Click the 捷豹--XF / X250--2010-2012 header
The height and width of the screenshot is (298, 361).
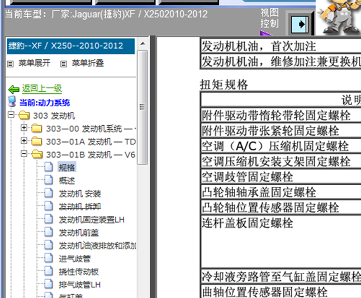pos(71,46)
